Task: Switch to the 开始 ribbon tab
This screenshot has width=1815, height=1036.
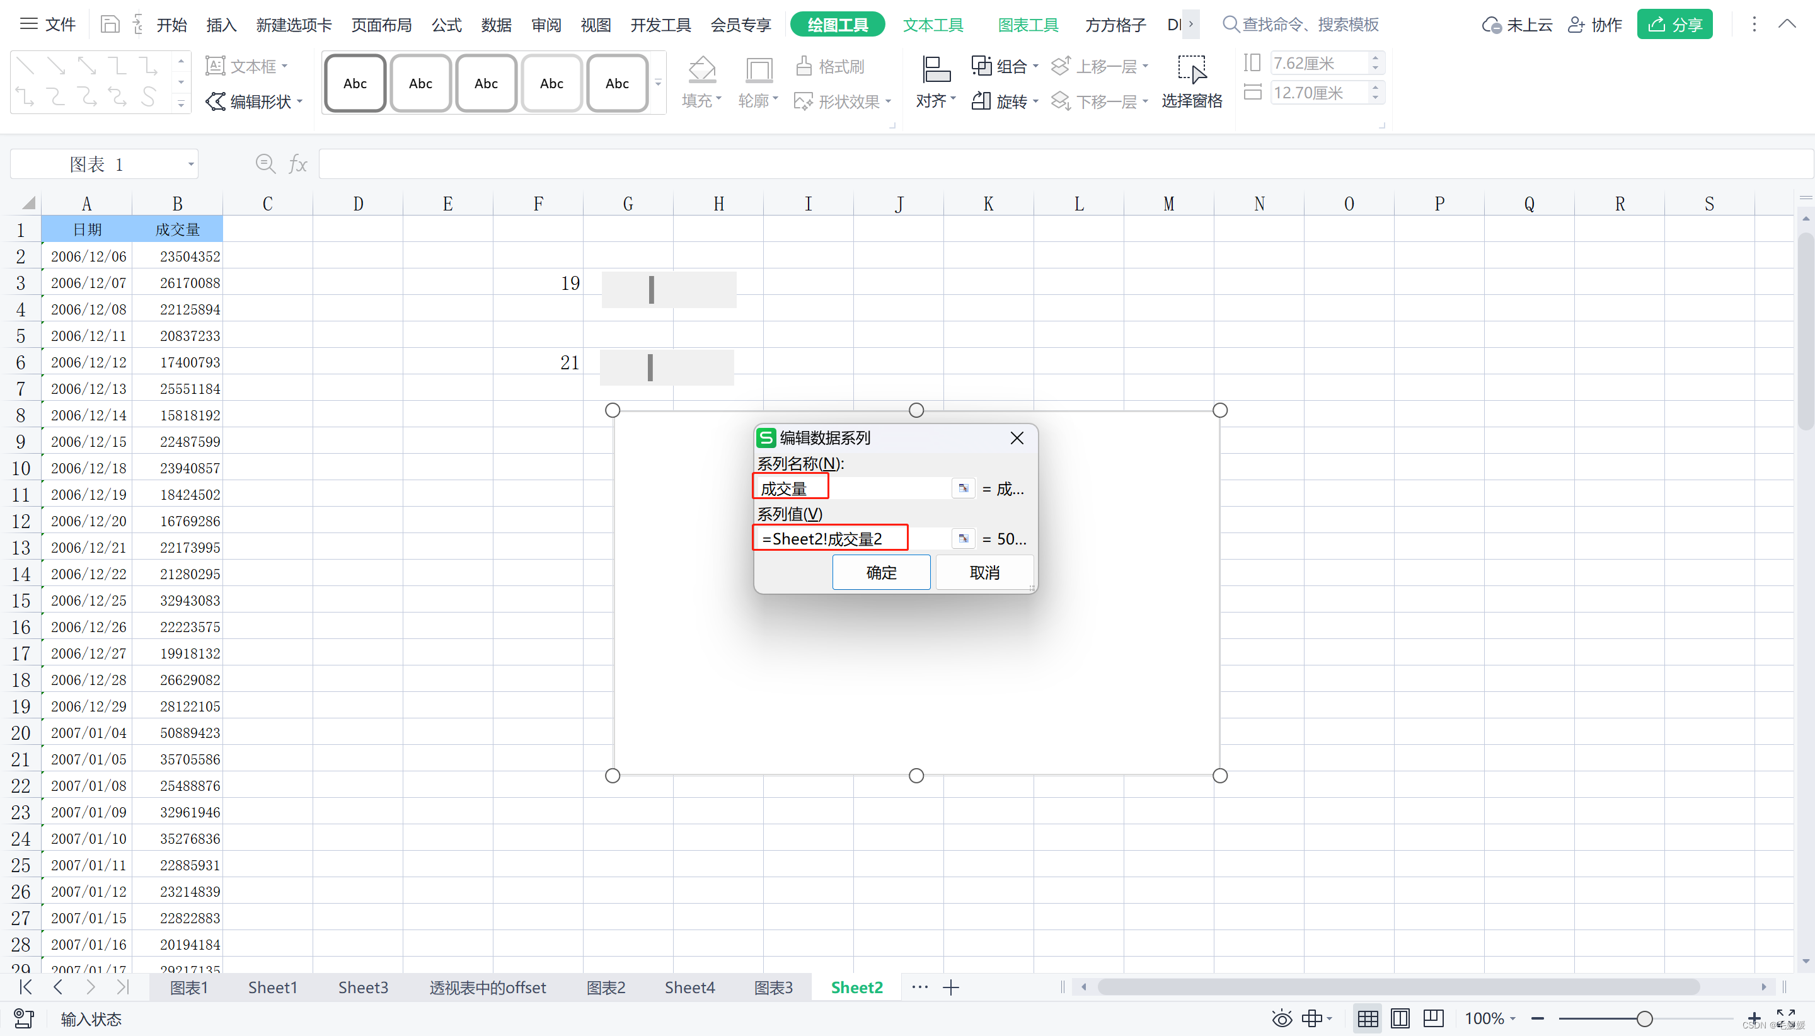Action: (171, 25)
